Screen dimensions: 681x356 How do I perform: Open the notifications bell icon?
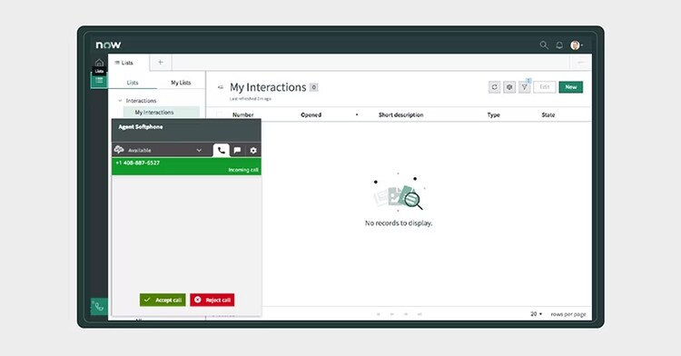(559, 45)
